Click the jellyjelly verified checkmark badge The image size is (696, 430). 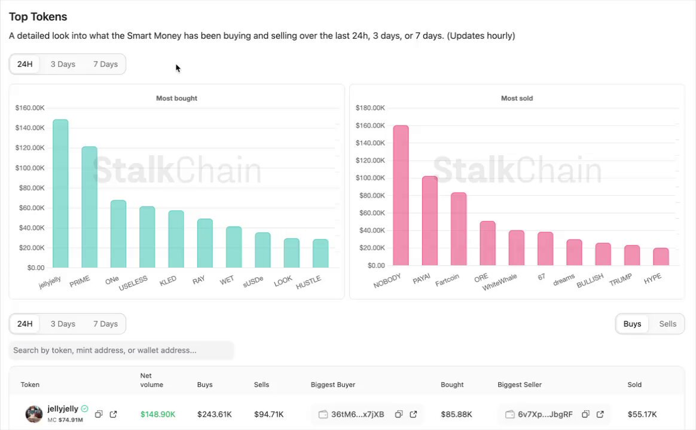[x=84, y=408]
